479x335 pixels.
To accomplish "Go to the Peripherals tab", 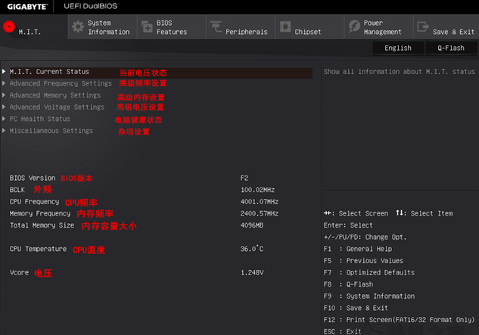I will click(241, 27).
